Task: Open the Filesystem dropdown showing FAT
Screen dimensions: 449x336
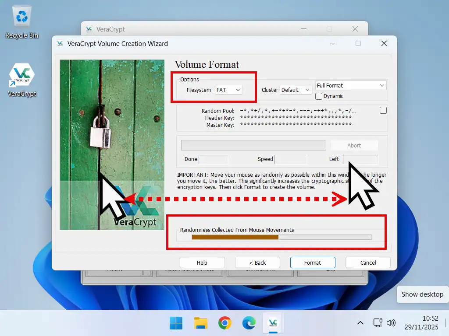Action: click(228, 90)
